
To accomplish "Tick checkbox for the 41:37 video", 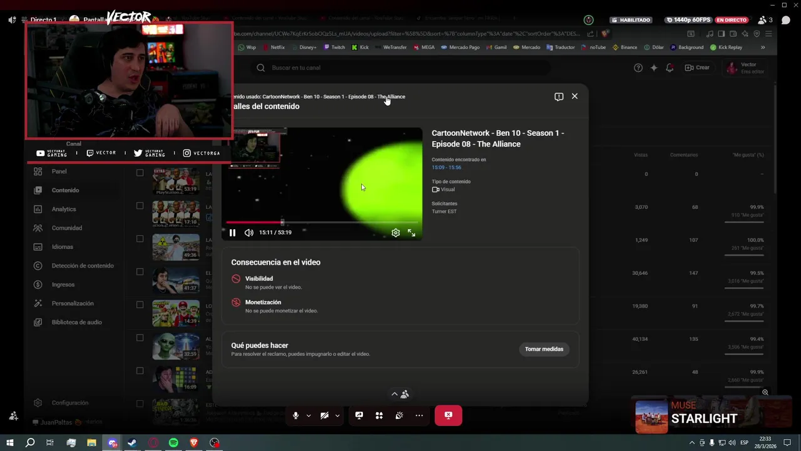I will [140, 272].
